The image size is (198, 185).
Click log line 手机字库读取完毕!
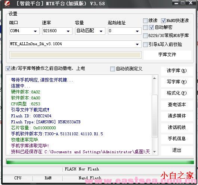tap(30, 146)
